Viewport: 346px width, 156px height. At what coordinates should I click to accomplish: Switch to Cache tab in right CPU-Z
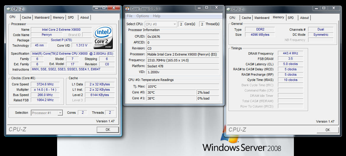(246, 18)
